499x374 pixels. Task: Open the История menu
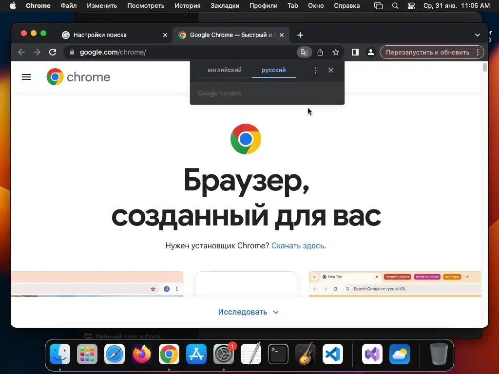[x=188, y=6]
